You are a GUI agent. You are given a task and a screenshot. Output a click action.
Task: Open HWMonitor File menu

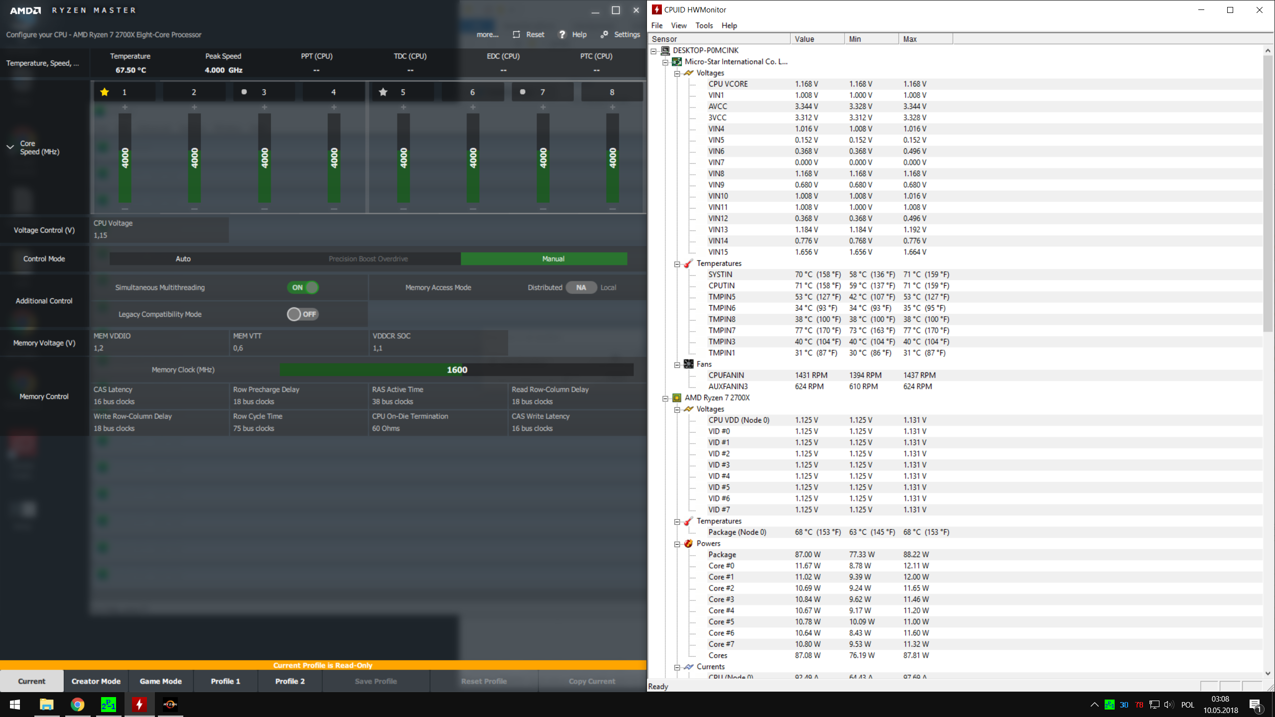pos(657,25)
